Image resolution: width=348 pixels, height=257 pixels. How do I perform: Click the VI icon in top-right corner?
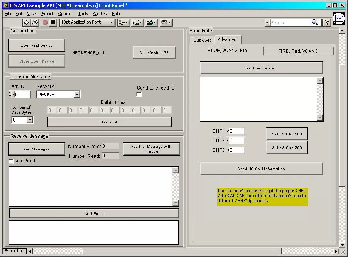(x=339, y=18)
